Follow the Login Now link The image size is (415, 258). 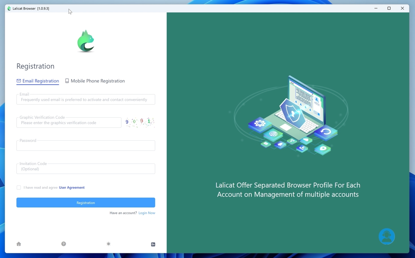pyautogui.click(x=147, y=213)
